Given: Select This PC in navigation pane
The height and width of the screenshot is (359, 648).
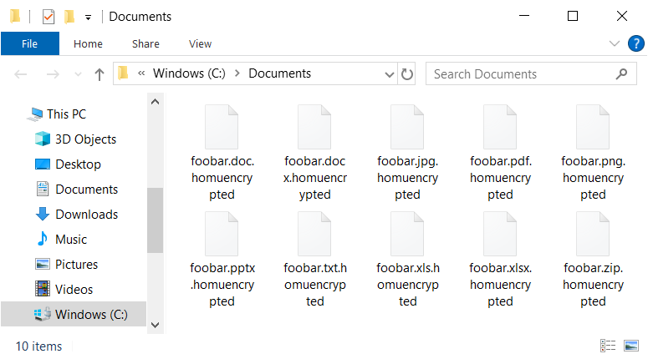Looking at the screenshot, I should (x=57, y=114).
